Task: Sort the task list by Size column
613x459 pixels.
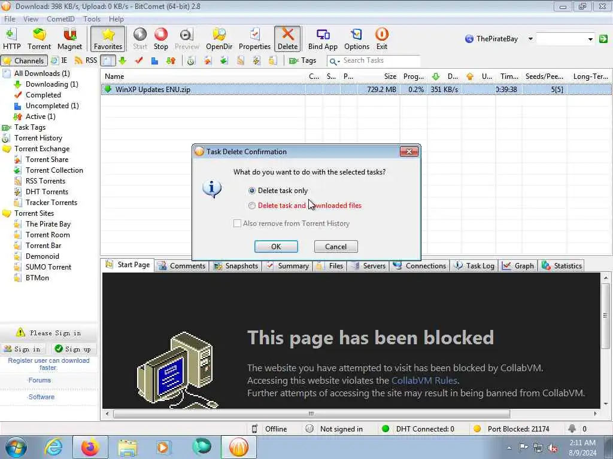Action: [390, 76]
